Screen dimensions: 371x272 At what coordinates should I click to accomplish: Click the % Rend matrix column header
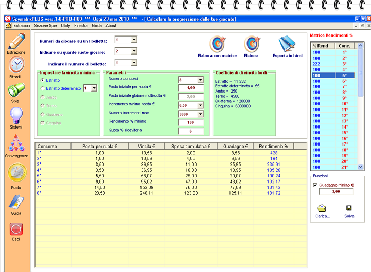323,46
